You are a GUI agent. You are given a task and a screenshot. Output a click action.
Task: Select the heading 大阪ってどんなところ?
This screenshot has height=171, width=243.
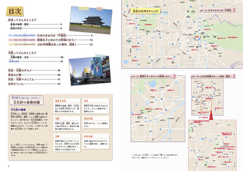point(22,53)
